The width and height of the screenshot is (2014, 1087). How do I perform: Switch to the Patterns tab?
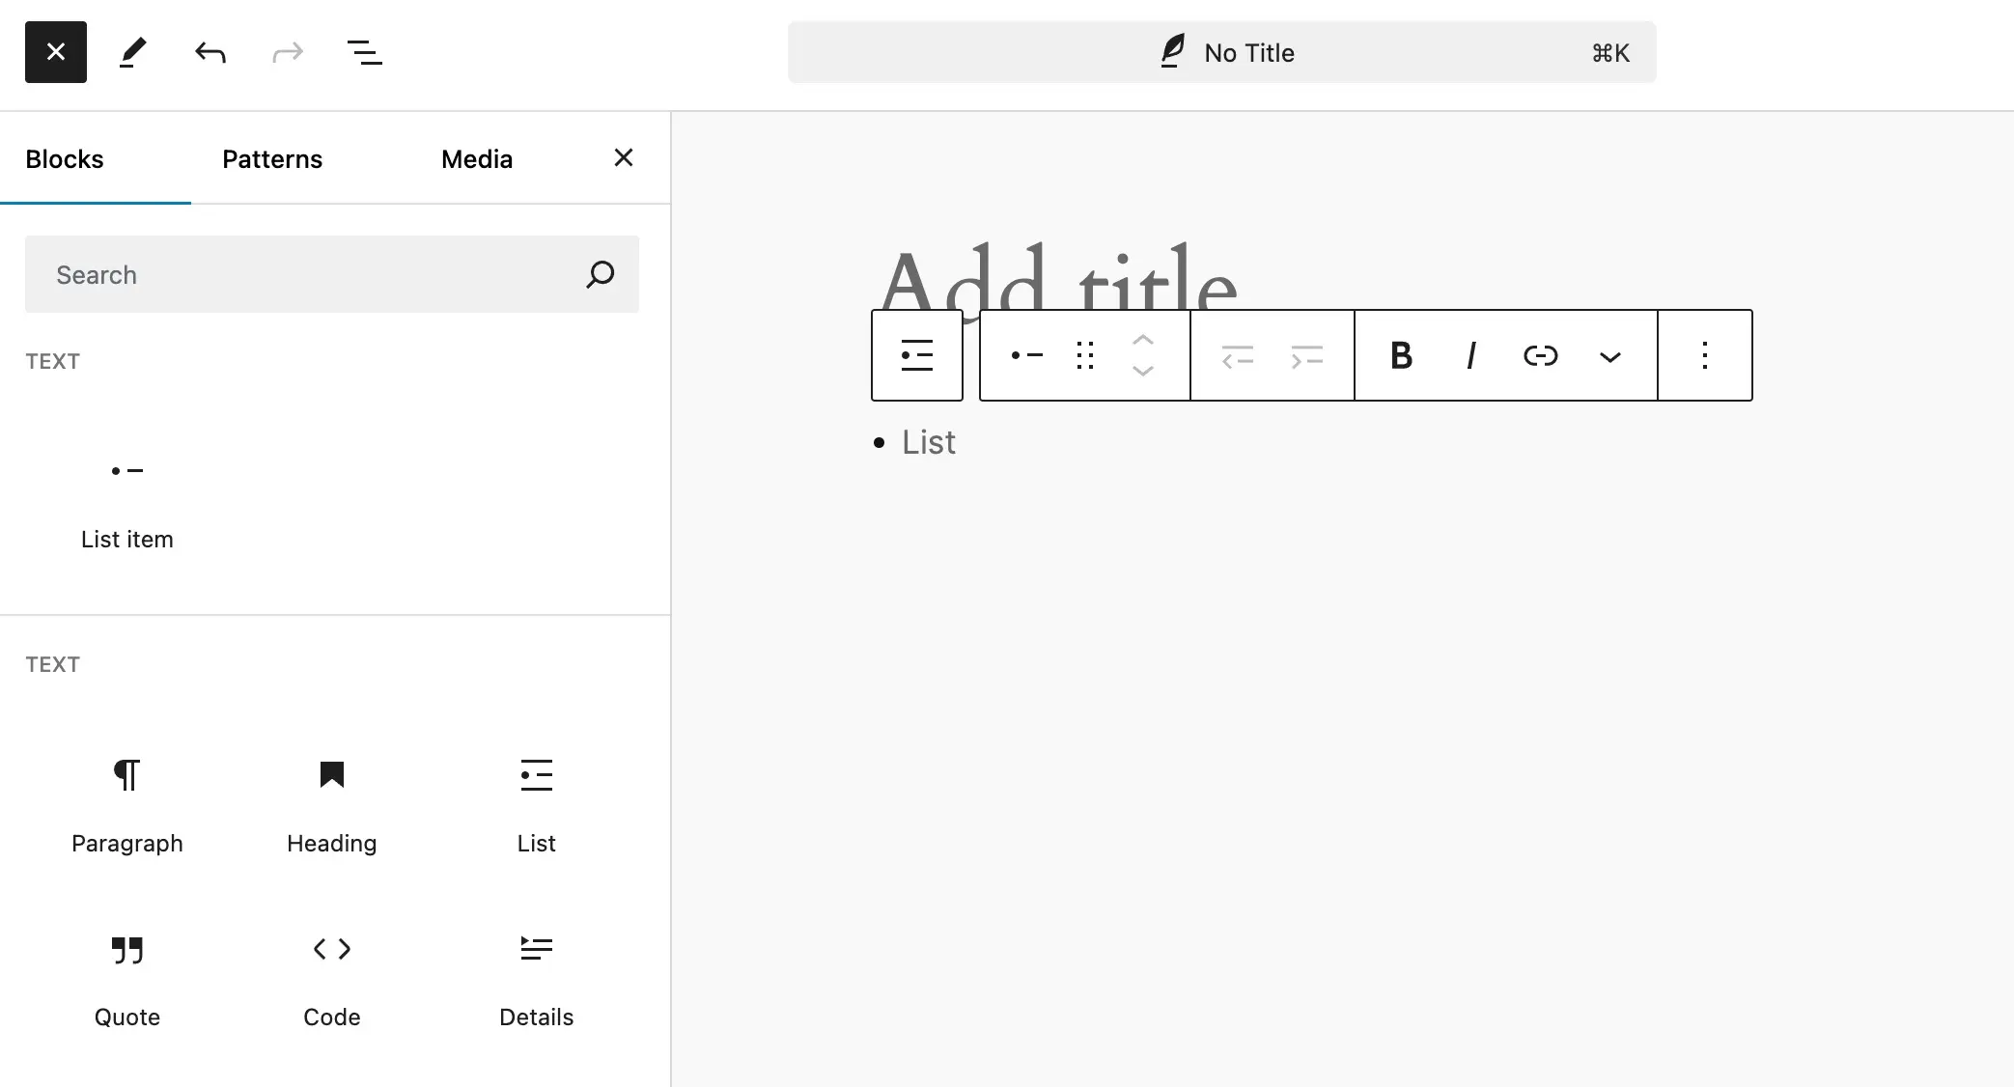pos(271,158)
